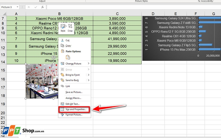
Task: Click the Size and Properties icon
Action: 62,109
